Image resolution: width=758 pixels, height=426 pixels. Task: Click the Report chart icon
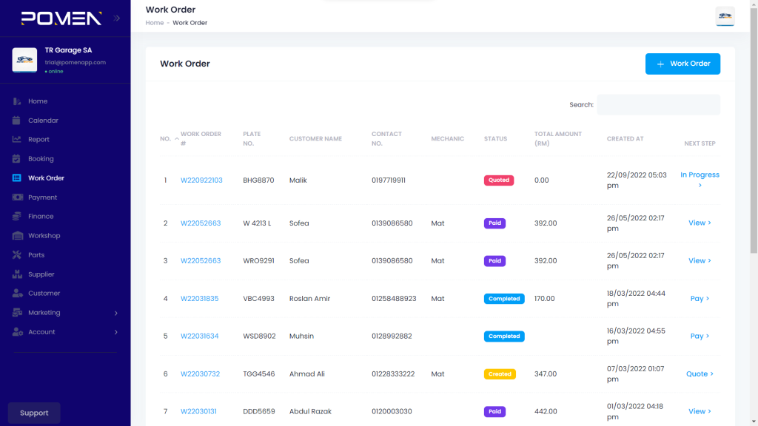click(17, 140)
